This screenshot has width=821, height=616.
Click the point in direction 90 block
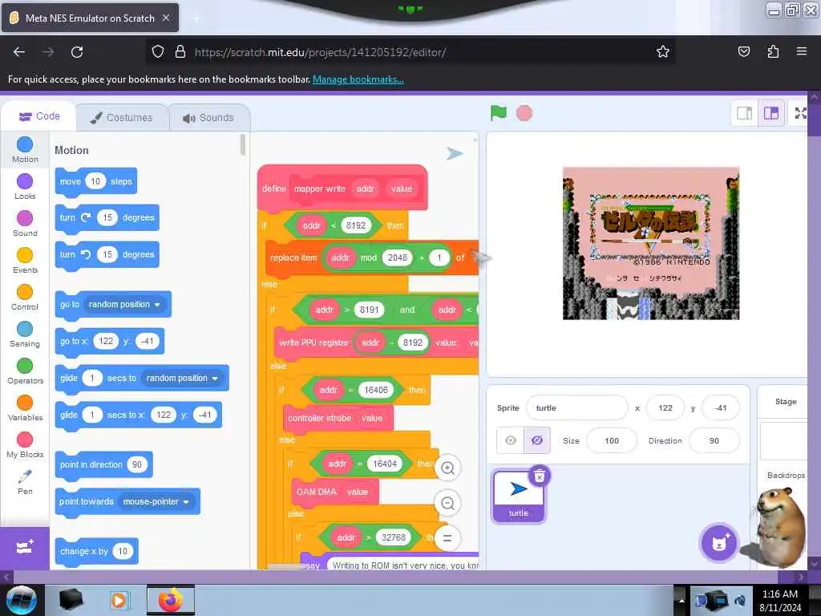(103, 464)
